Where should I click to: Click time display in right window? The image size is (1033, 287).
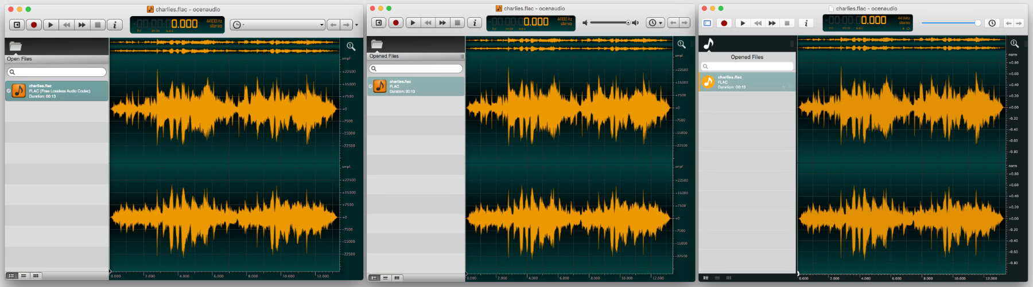[x=868, y=22]
